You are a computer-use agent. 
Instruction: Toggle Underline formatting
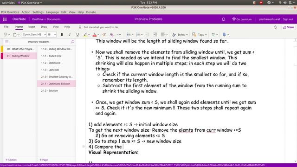point(77,34)
